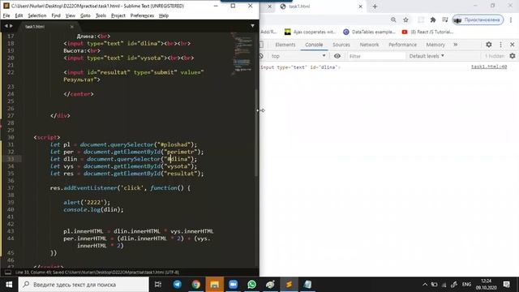Click the console.log(dlin) line of code
Viewport: 519px width, 292px height.
tap(93, 209)
